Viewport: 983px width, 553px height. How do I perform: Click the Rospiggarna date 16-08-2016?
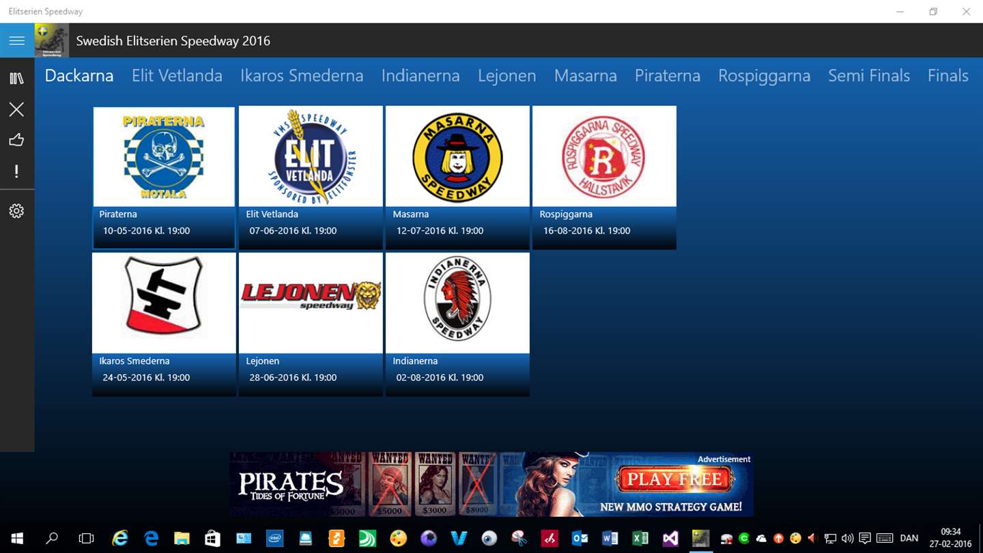tap(586, 231)
